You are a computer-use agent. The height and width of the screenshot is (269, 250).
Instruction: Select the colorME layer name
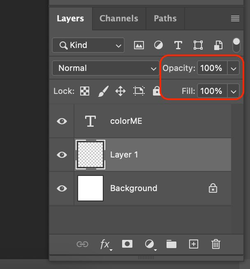[126, 121]
